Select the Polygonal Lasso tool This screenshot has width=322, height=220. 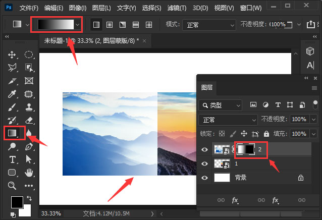[12, 68]
